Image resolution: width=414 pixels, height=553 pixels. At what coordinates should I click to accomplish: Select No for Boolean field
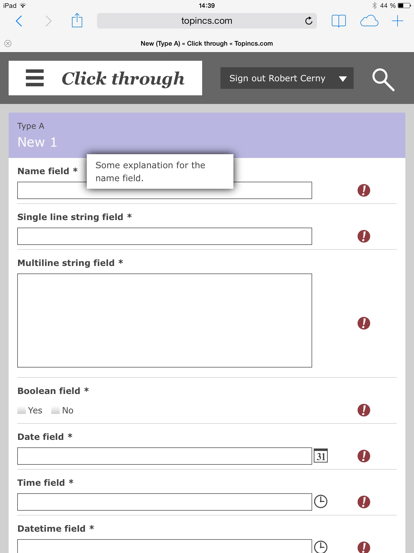(x=56, y=410)
